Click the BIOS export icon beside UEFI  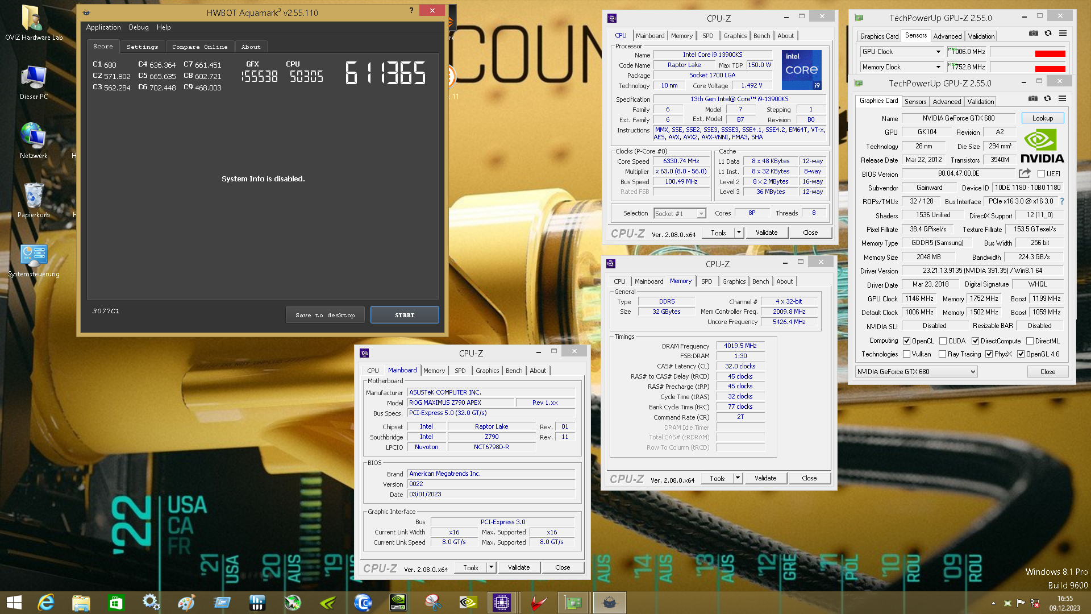coord(1025,173)
